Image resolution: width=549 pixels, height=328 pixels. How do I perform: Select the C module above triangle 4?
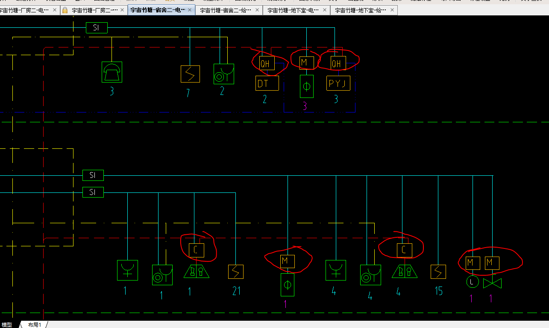404,250
